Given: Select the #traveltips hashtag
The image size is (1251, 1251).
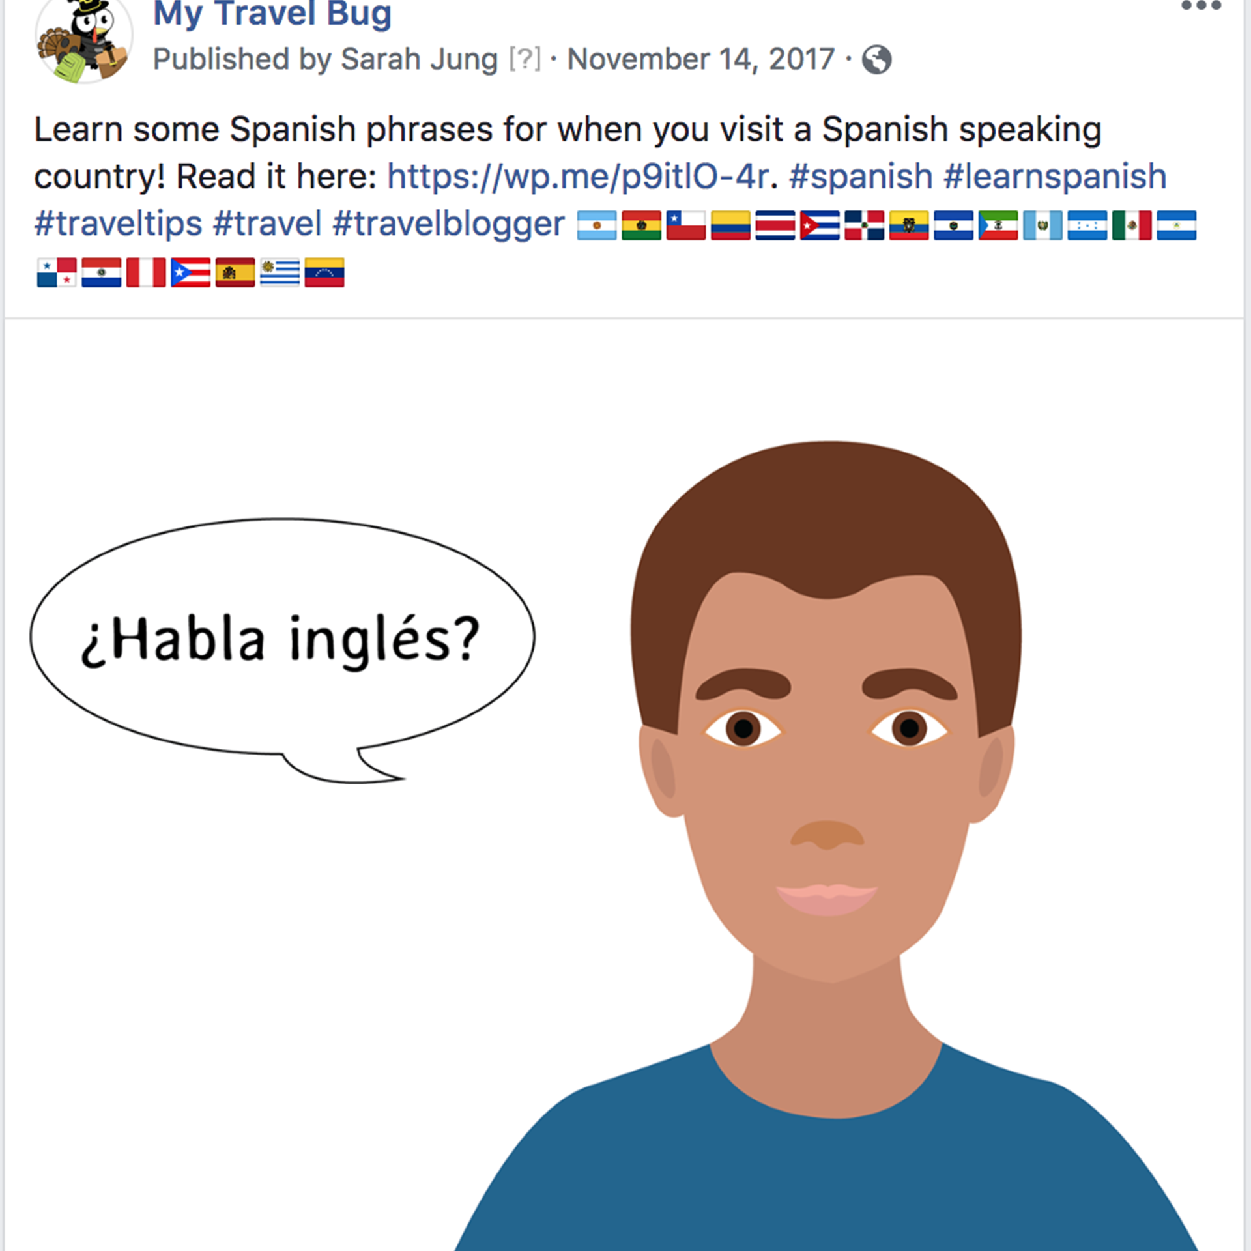Looking at the screenshot, I should [x=118, y=223].
